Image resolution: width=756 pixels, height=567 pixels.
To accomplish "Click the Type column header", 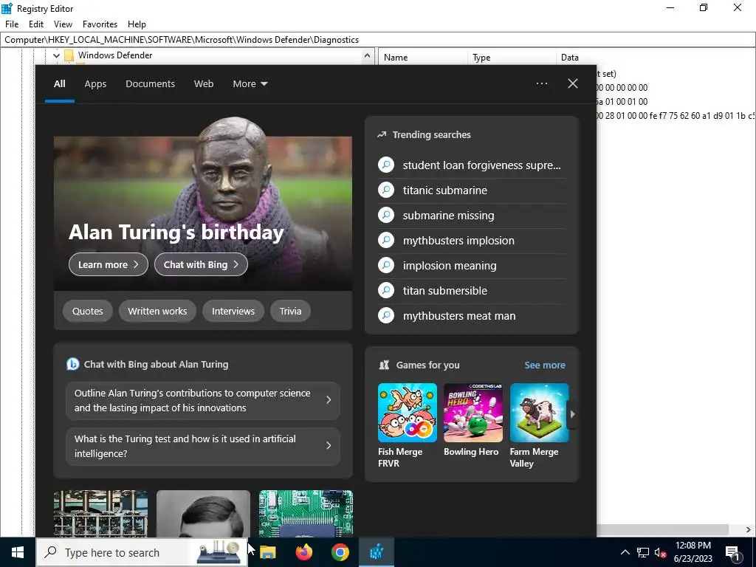I will [511, 58].
